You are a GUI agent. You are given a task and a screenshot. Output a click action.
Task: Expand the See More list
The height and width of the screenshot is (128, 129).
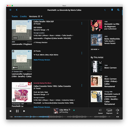(95, 49)
